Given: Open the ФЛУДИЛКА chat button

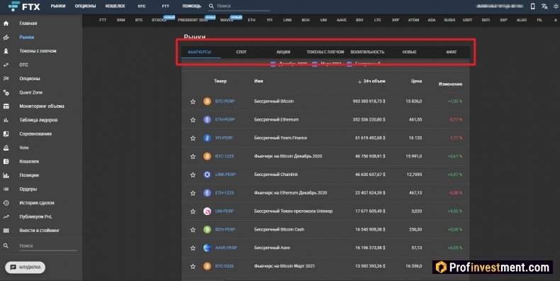Looking at the screenshot, I should coord(26,267).
